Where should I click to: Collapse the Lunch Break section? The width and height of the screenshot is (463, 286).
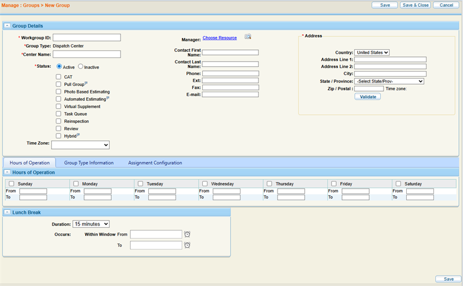[x=6, y=212]
